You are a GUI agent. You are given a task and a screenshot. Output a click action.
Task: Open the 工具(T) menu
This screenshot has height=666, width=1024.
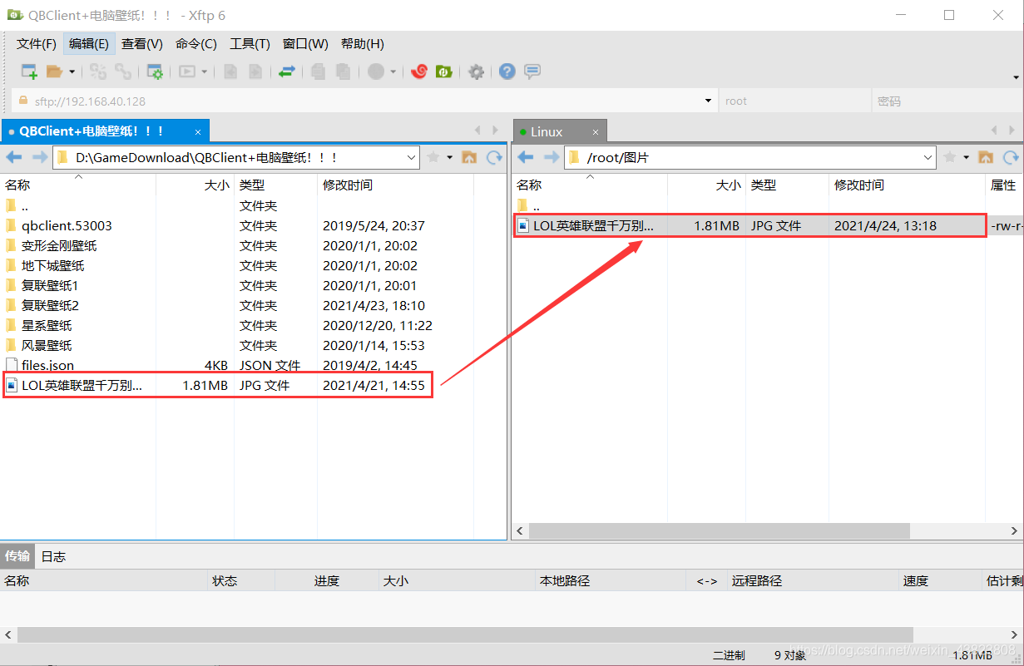pyautogui.click(x=250, y=44)
